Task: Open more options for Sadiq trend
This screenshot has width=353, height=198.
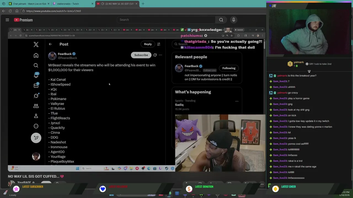Action: 237,101
